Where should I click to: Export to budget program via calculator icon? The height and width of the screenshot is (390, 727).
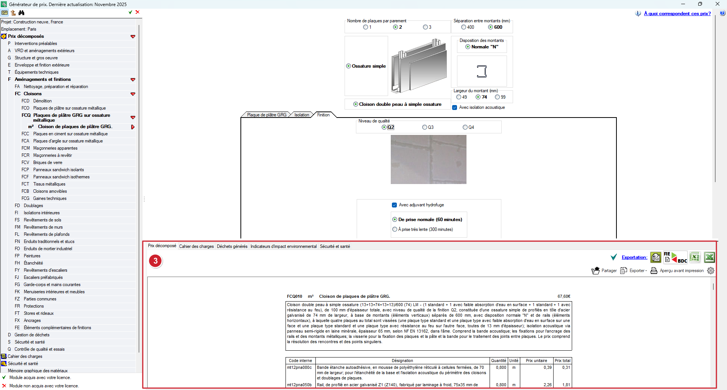[656, 257]
